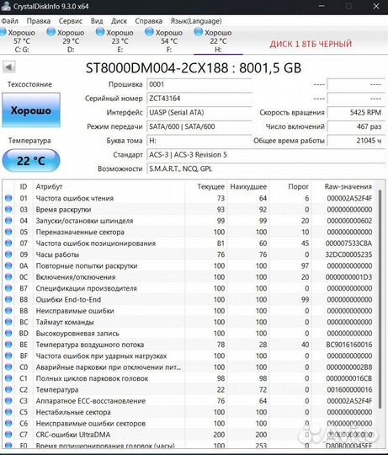Click status icon for Аппаратное ECC-восстановление
388x455 pixels.
[8, 401]
